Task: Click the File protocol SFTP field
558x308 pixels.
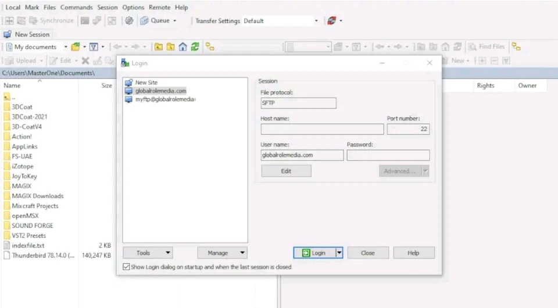Action: (298, 103)
